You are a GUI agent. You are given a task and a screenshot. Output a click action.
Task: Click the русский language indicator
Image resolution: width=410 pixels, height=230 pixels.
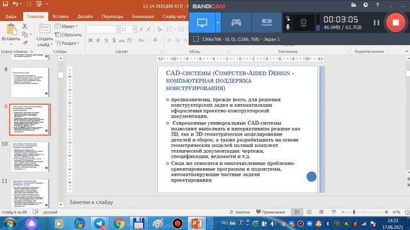50,212
